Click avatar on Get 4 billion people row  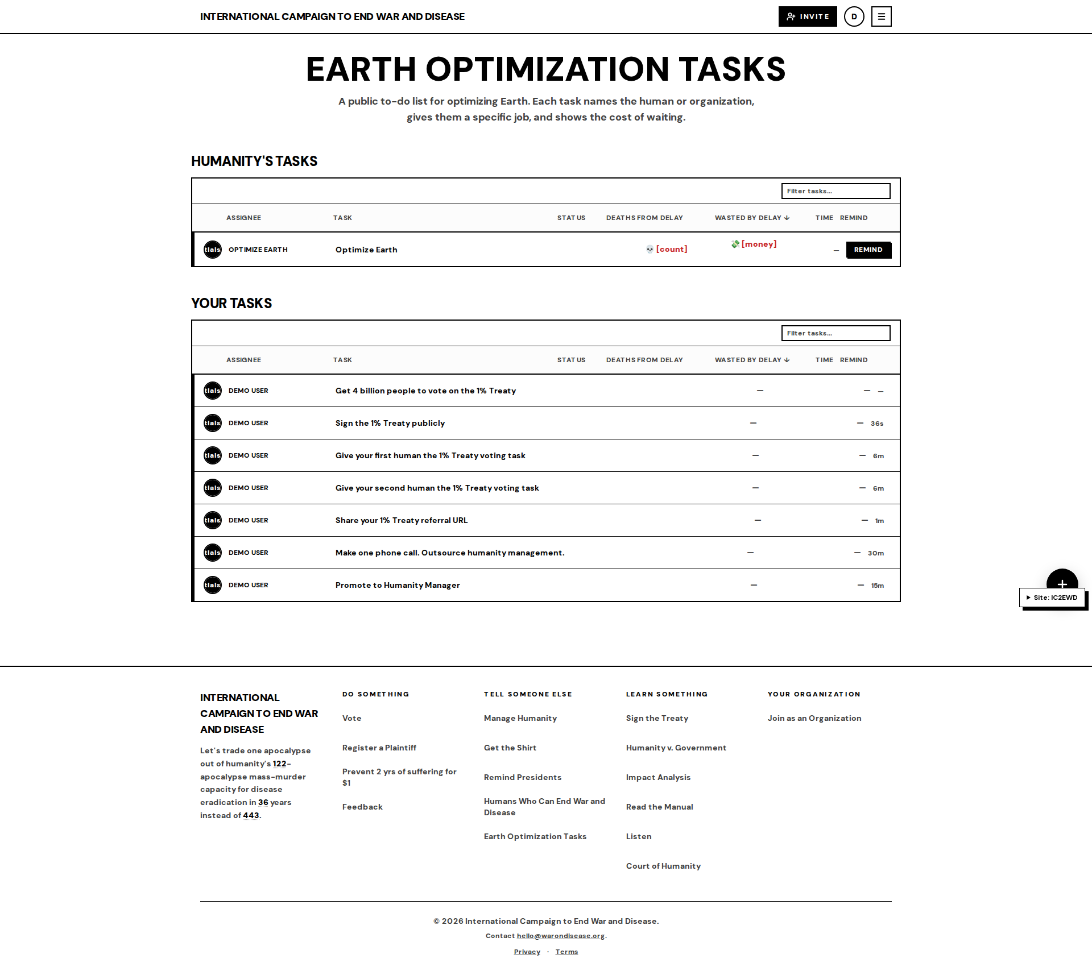click(x=213, y=391)
